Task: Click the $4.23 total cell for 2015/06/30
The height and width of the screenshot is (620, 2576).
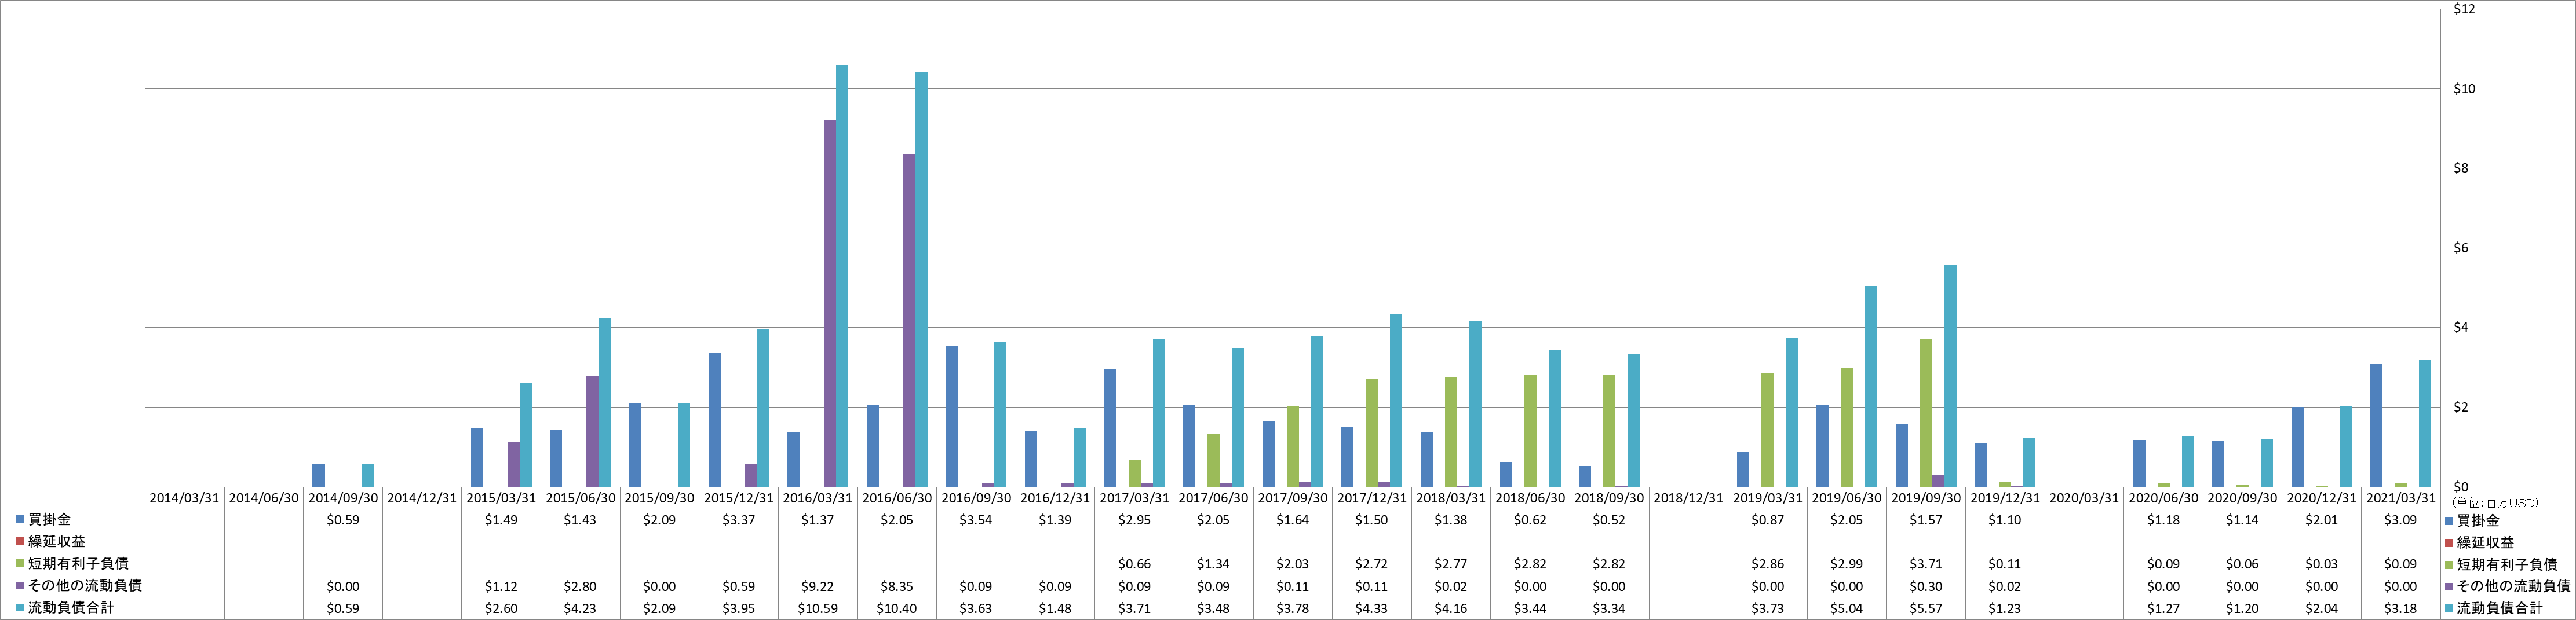Action: pos(580,608)
